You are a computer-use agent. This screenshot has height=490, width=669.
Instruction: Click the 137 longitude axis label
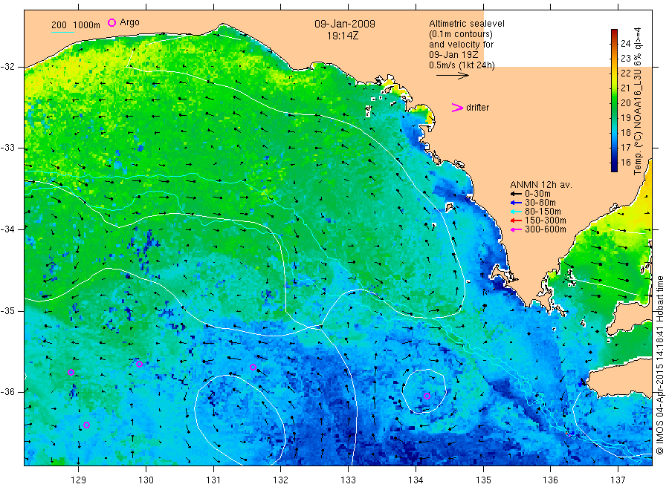[x=618, y=480]
